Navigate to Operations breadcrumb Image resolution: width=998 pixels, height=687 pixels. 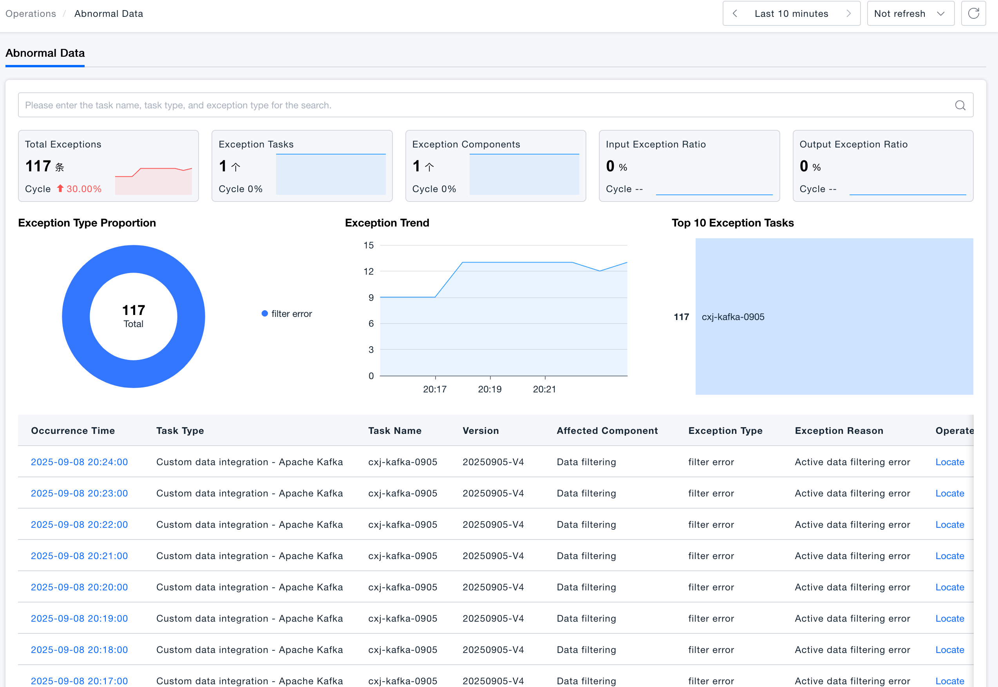click(x=31, y=13)
